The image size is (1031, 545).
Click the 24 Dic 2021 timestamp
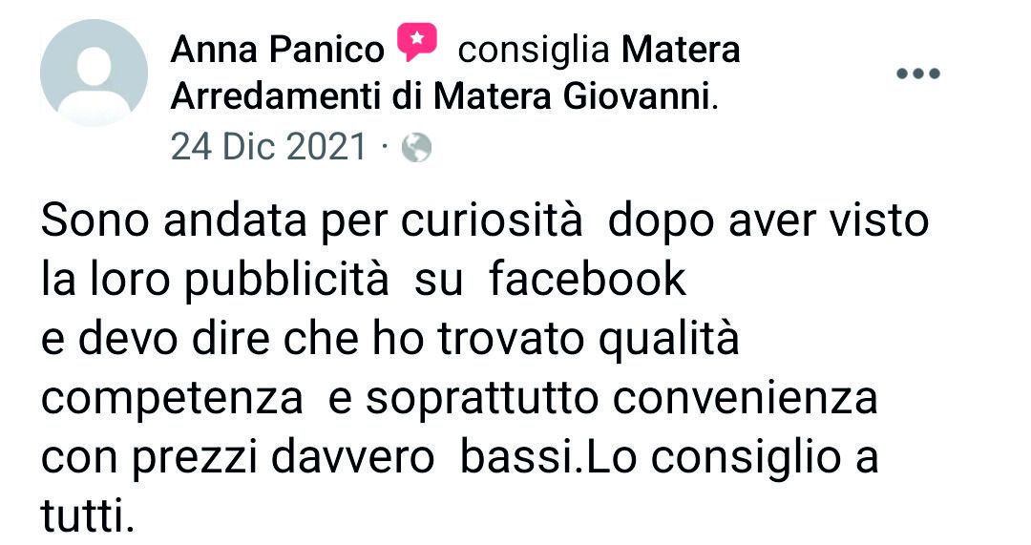pos(268,147)
